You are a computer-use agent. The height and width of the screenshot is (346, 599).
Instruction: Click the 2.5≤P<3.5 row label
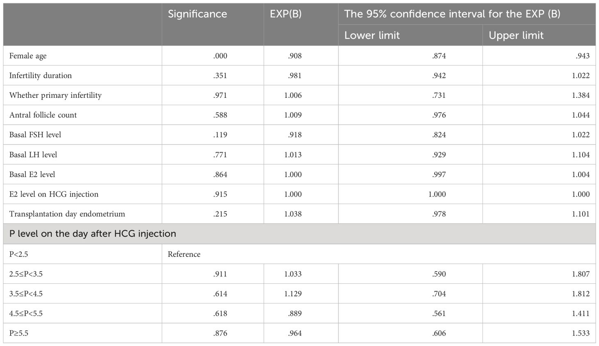(x=26, y=274)
